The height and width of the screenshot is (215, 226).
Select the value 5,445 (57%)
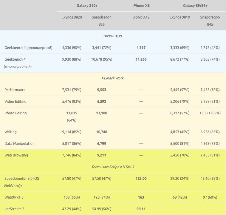coord(180,90)
